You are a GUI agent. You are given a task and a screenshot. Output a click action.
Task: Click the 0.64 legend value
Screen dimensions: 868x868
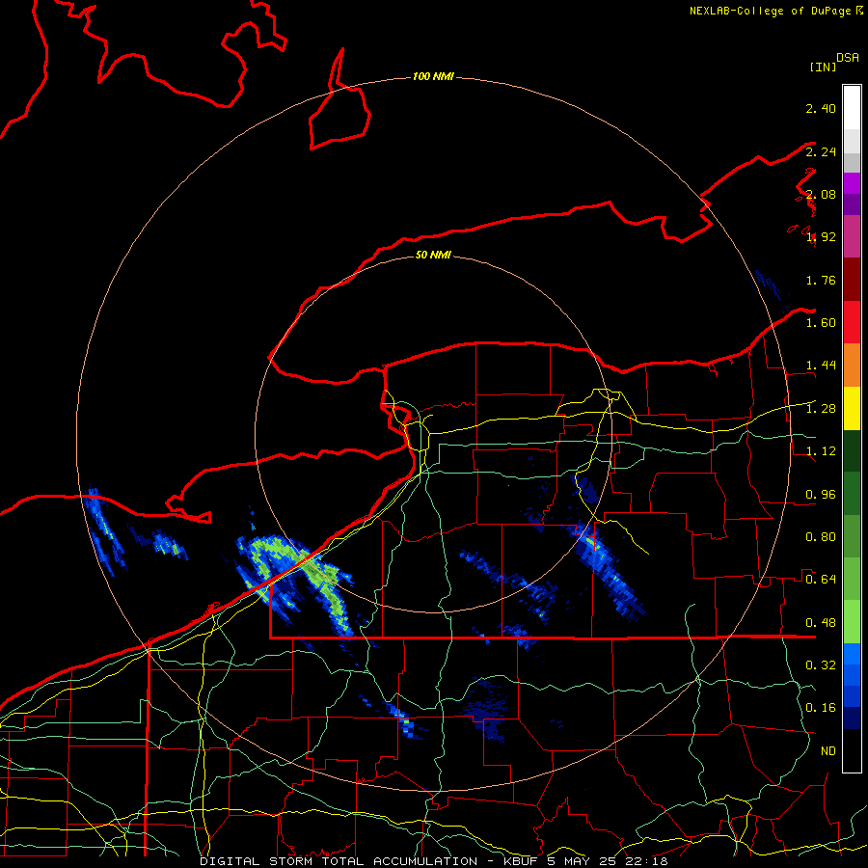821,580
